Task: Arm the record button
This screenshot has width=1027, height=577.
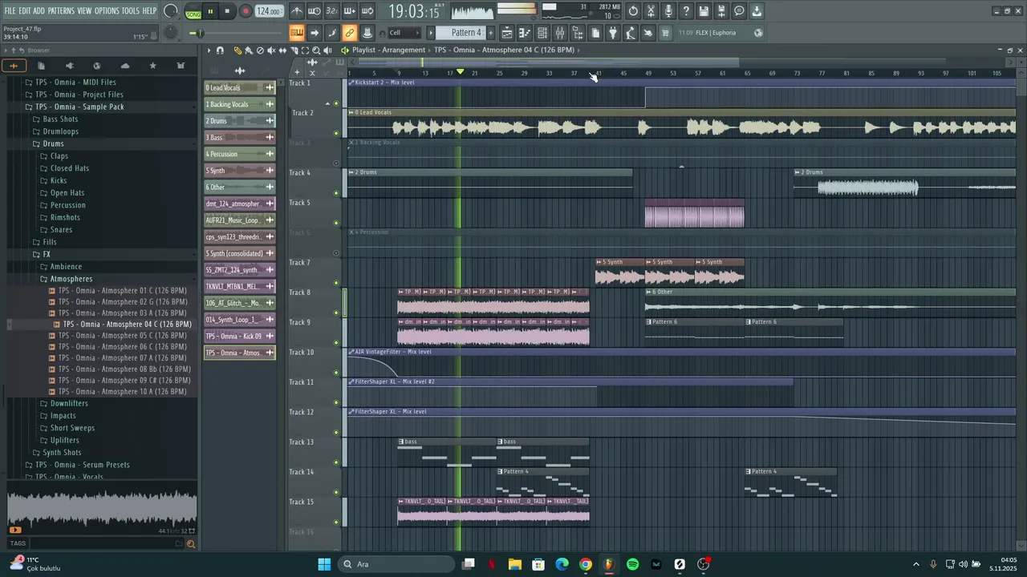Action: 246,11
